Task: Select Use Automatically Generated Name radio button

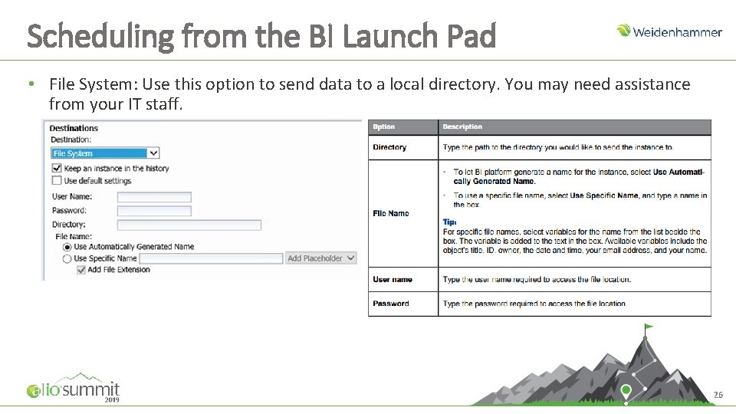Action: pyautogui.click(x=67, y=247)
